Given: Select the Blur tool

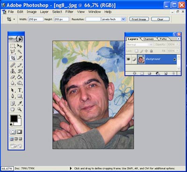Looking at the screenshot, I should tap(13, 83).
